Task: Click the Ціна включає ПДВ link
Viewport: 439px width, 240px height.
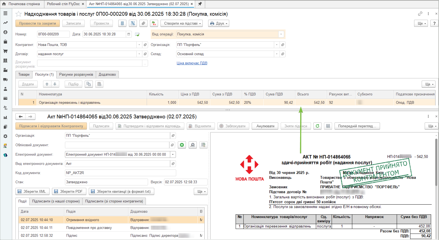Action: [192, 63]
